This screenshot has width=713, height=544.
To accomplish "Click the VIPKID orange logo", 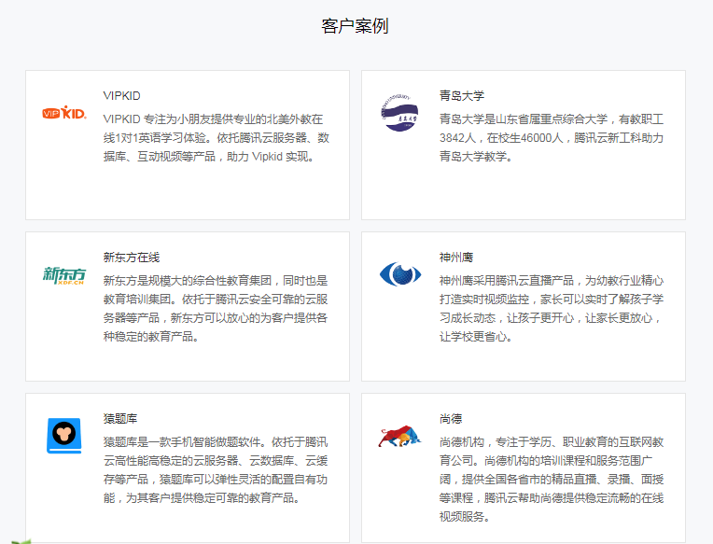I will point(64,113).
